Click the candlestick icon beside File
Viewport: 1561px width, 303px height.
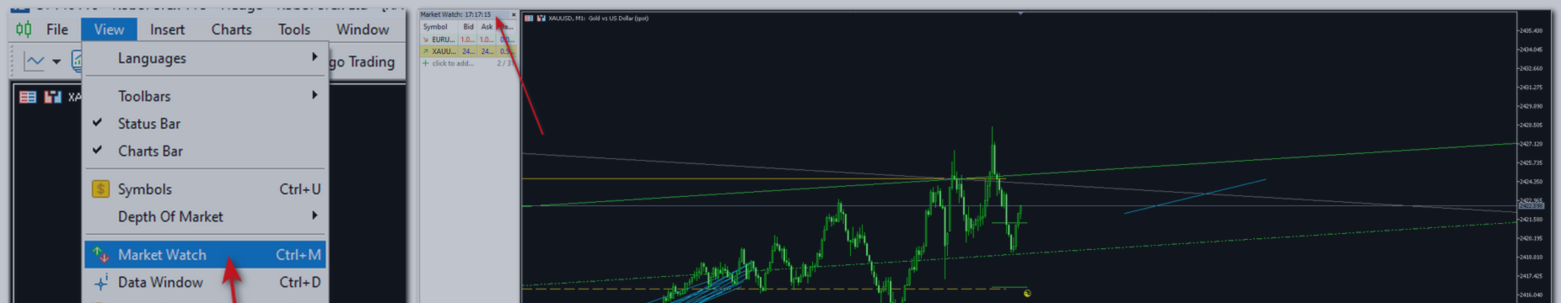pyautogui.click(x=24, y=29)
